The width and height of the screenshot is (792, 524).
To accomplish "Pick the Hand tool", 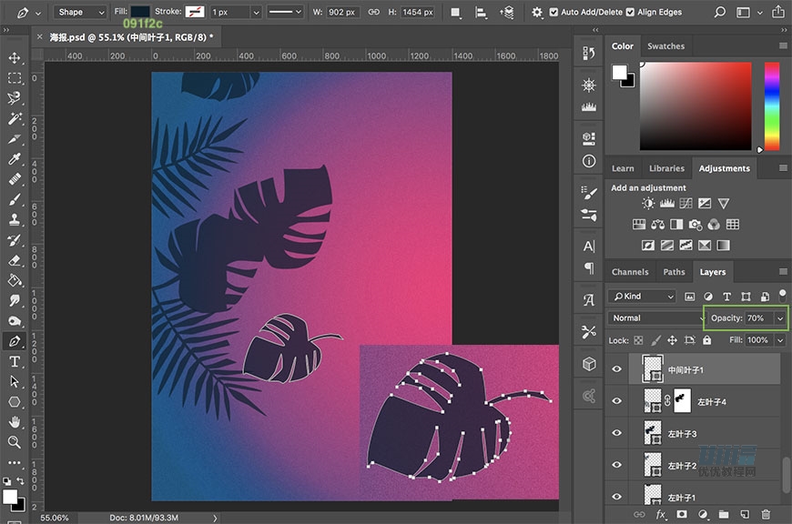I will click(15, 422).
